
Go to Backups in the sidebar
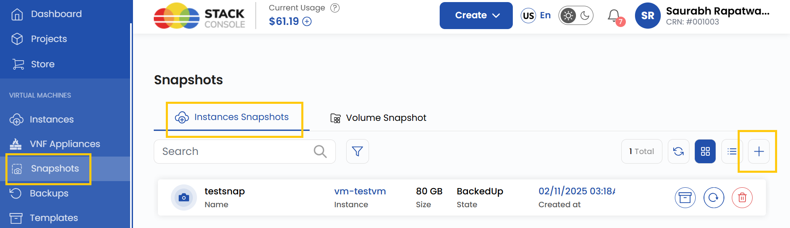point(49,194)
